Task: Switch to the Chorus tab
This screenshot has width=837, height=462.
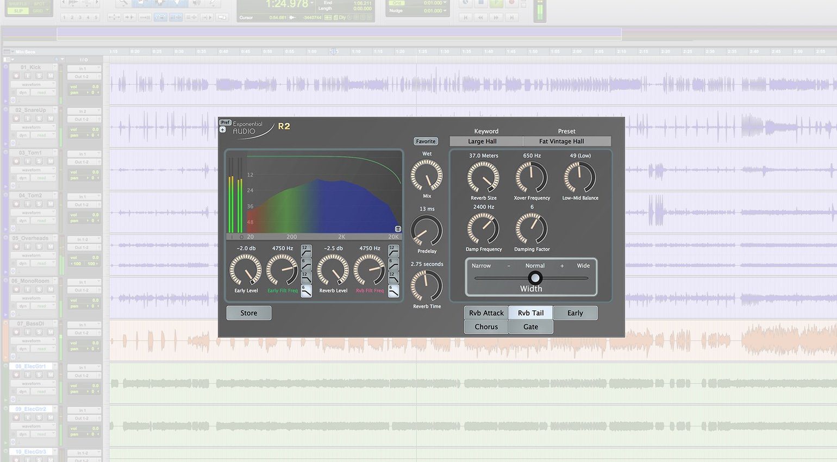Action: click(x=486, y=327)
